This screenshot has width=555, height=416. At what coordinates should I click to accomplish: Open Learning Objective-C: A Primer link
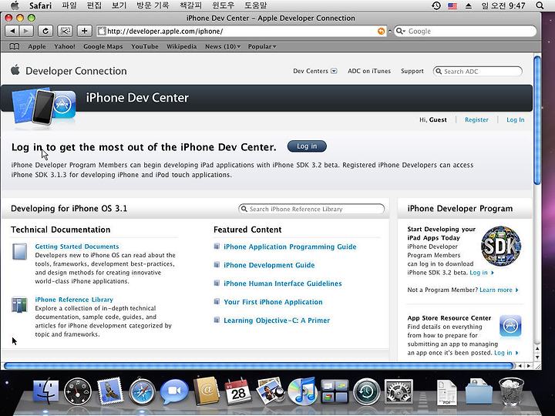[277, 320]
